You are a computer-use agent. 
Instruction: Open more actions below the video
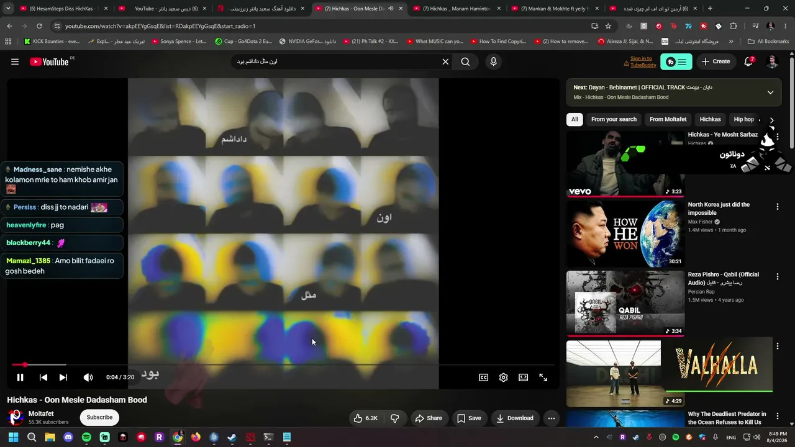[551, 418]
